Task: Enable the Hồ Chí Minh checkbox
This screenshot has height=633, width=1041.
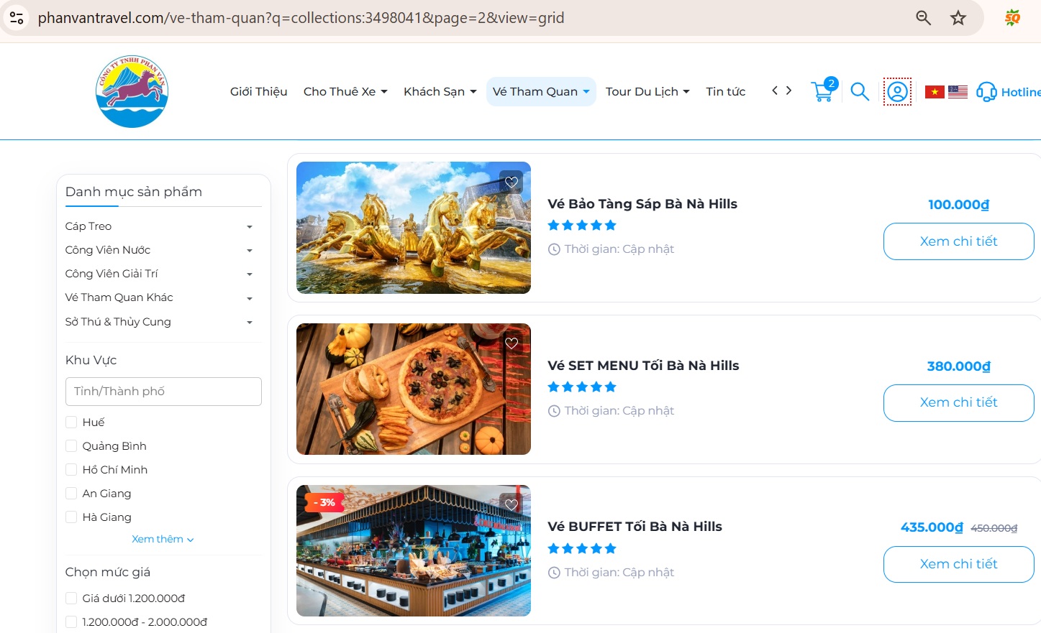Action: tap(71, 469)
